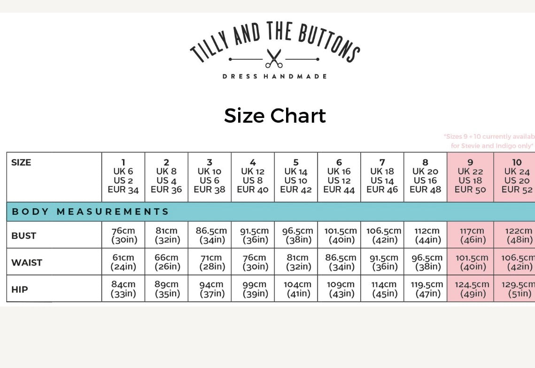Click the DRESS HANDMADE tagline
The width and height of the screenshot is (535, 368).
275,76
